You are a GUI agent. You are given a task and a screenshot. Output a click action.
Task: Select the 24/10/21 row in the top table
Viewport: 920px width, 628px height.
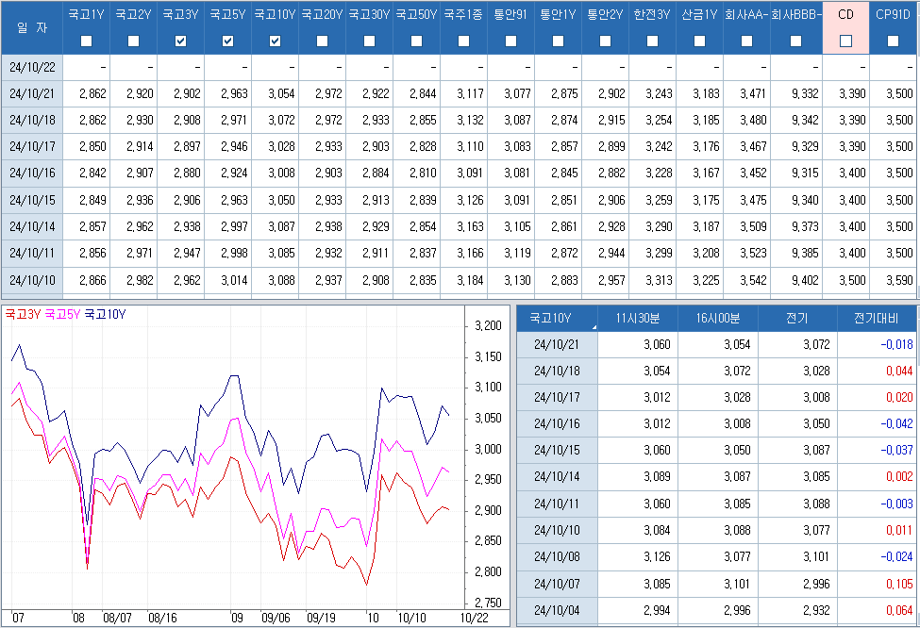pyautogui.click(x=31, y=94)
